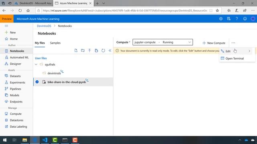Select bike-share-in-the-cloud.ipynb file
The image size is (257, 144).
pos(67,82)
